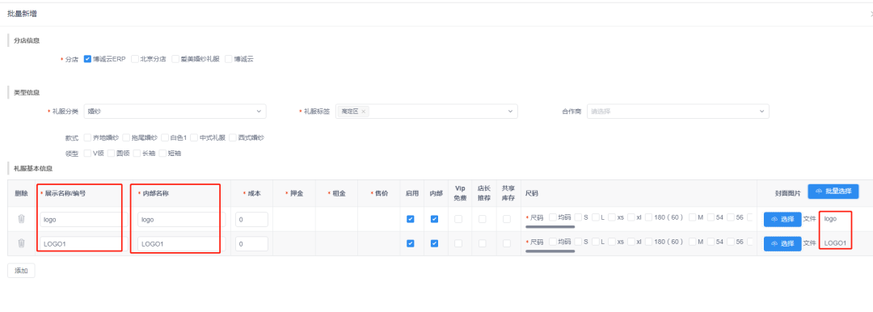
Task: Delete the logo row with trash icon
Action: coord(21,219)
